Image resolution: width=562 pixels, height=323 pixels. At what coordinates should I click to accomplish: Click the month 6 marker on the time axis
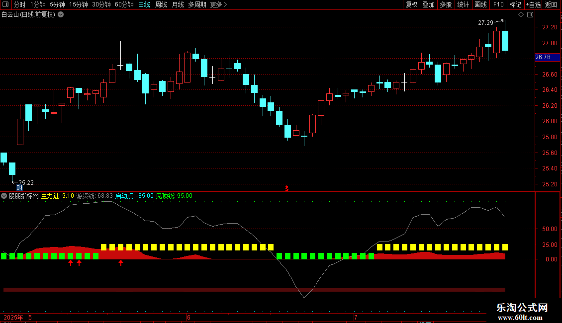point(188,317)
